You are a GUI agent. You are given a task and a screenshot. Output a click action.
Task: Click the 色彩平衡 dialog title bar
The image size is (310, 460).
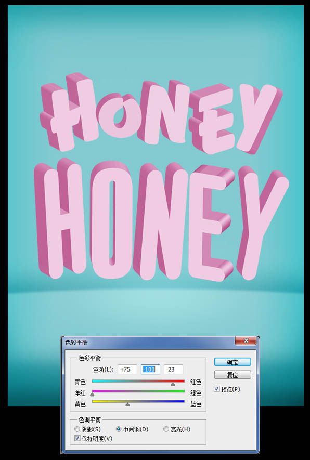148,343
